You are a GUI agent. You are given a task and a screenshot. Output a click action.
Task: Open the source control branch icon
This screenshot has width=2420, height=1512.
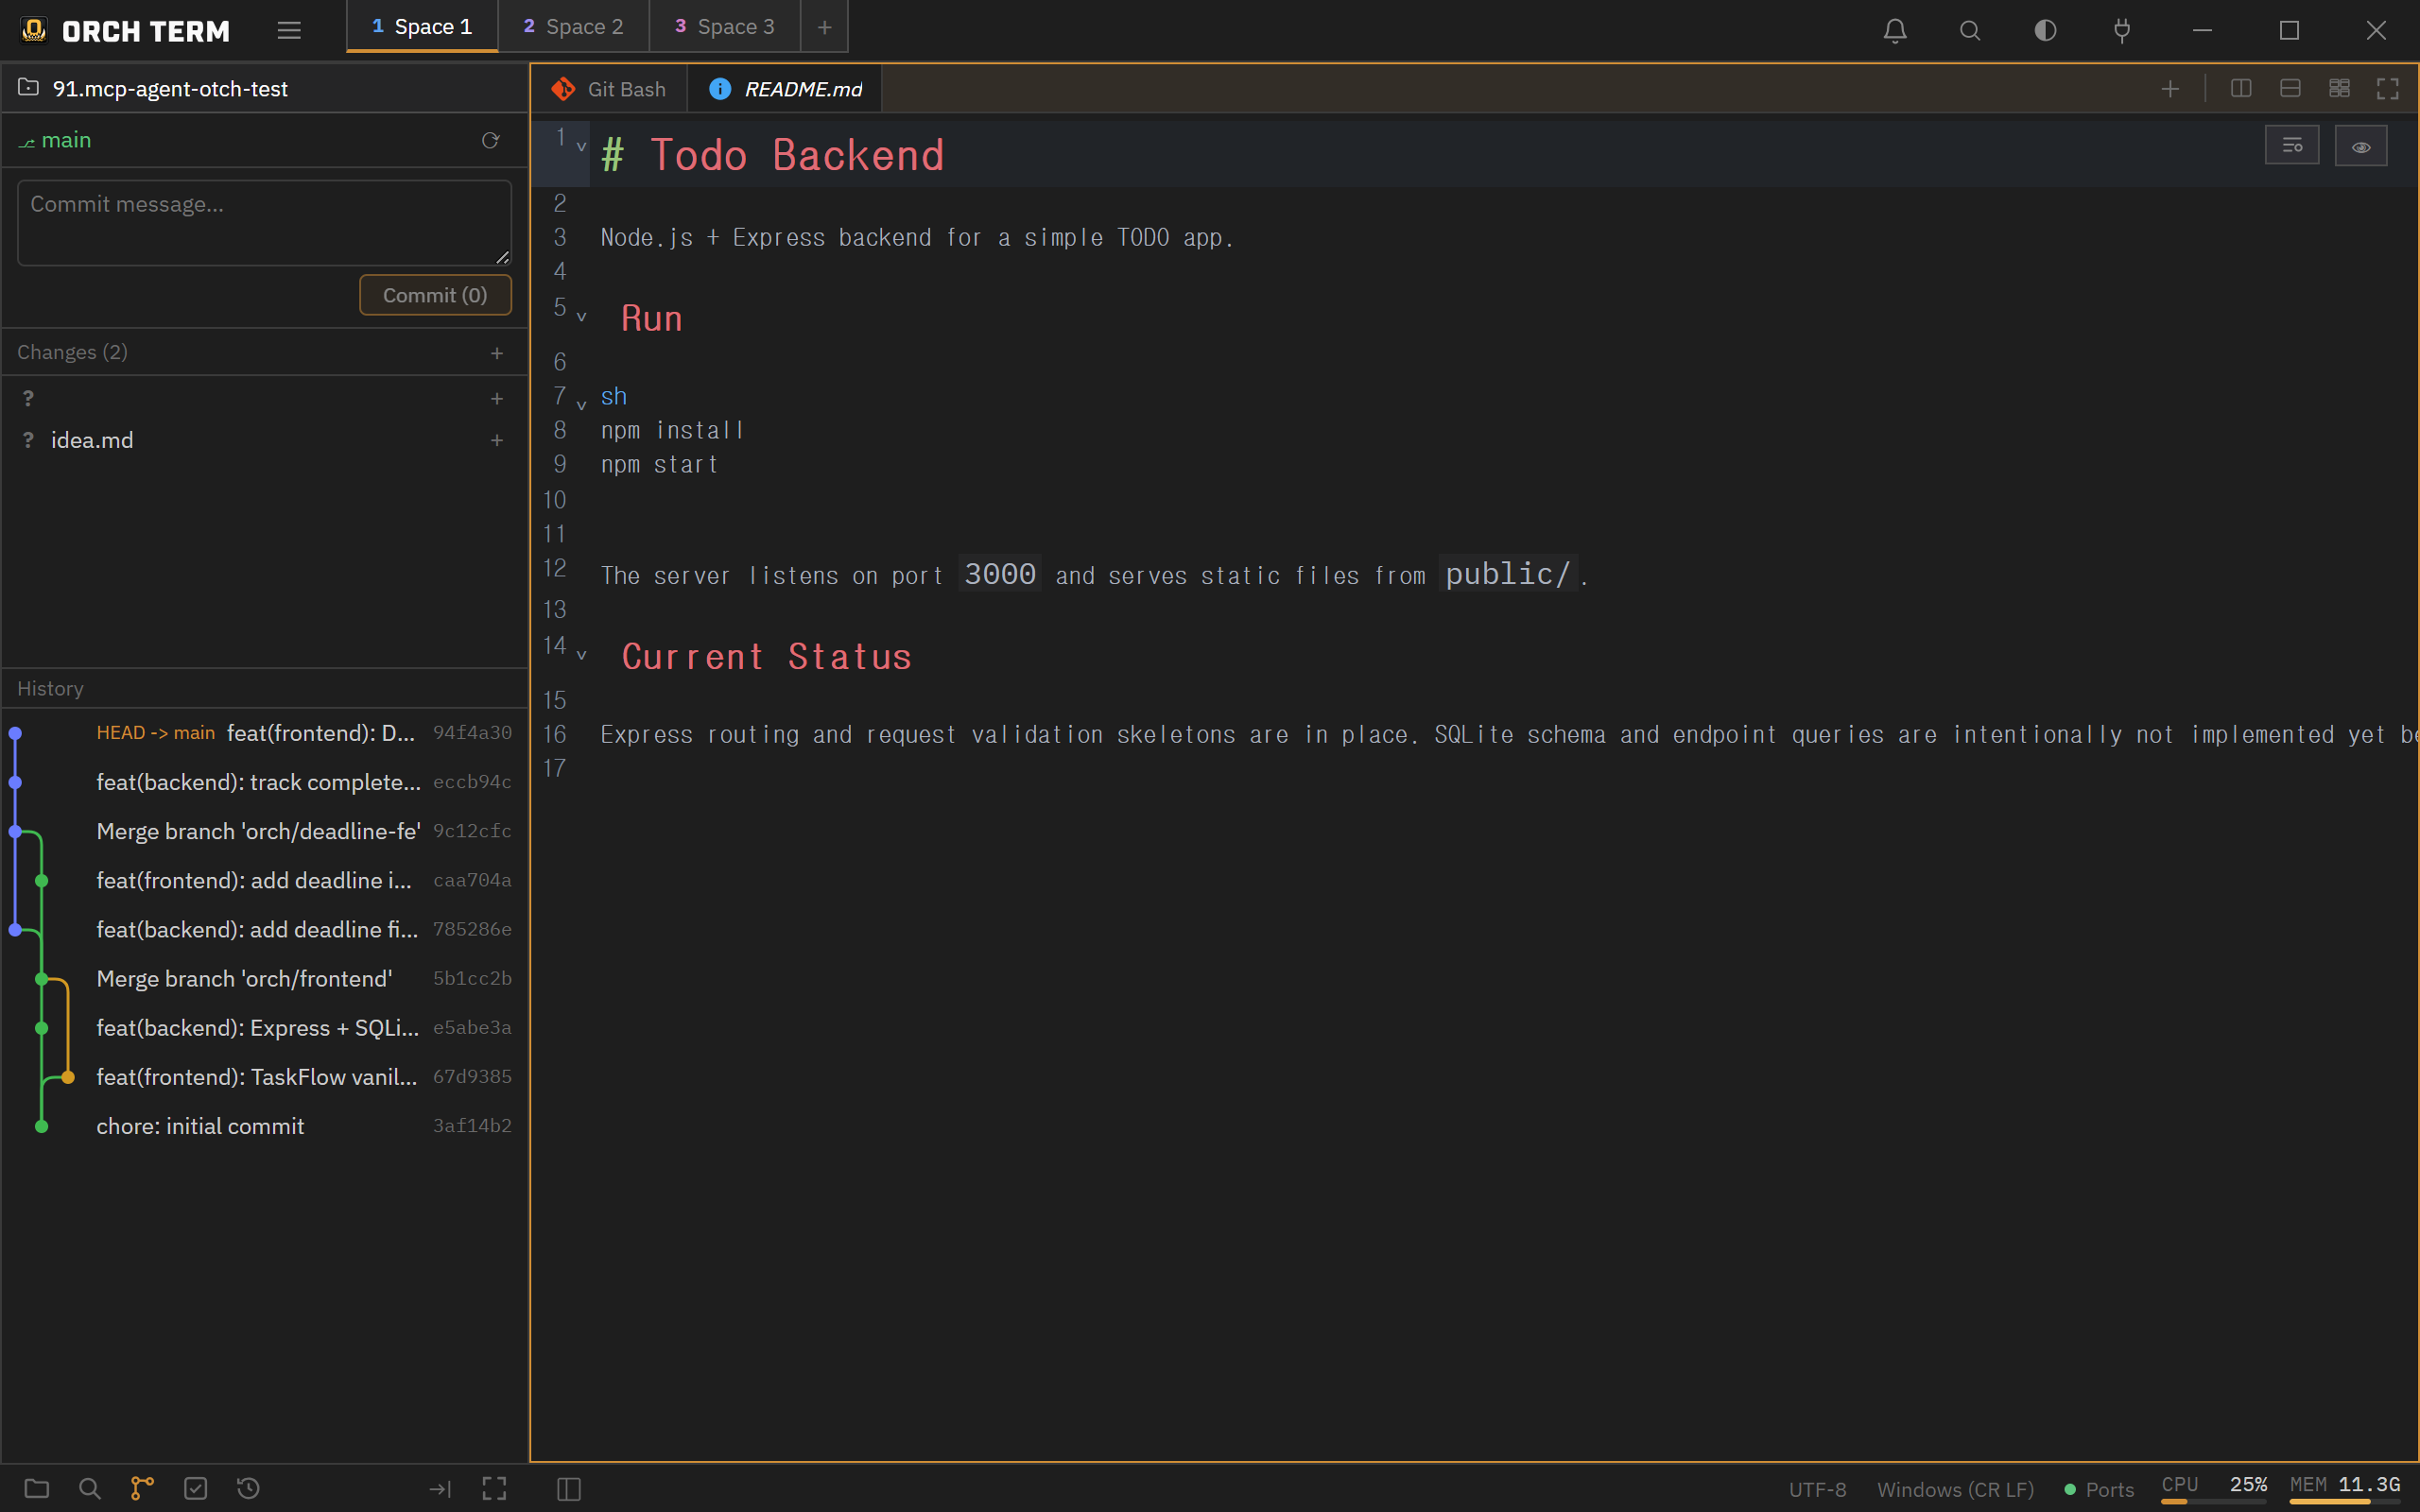tap(143, 1488)
